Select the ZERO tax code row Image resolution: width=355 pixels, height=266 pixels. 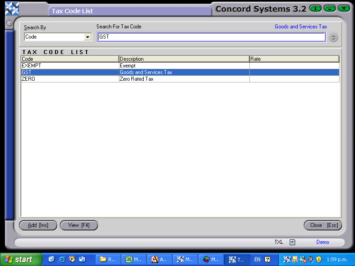[67, 79]
